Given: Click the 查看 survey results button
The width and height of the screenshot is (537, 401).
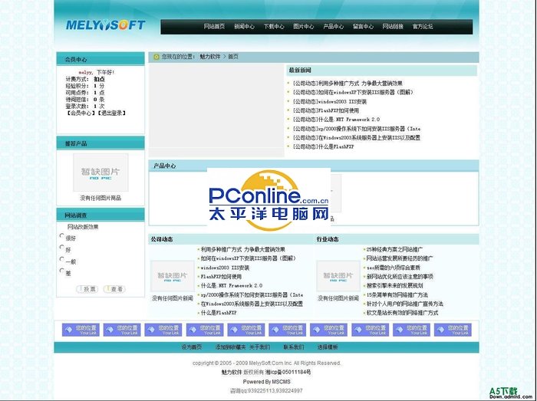Looking at the screenshot, I should coord(114,289).
